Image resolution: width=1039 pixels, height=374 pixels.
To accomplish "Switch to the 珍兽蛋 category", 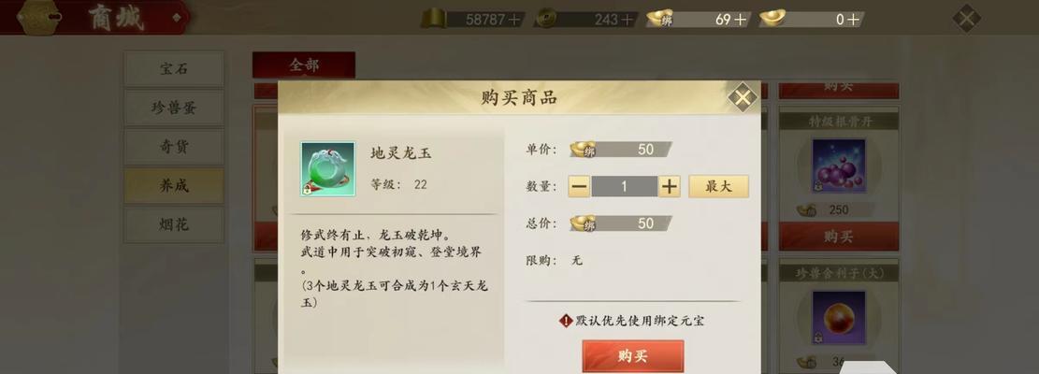I will (x=174, y=108).
